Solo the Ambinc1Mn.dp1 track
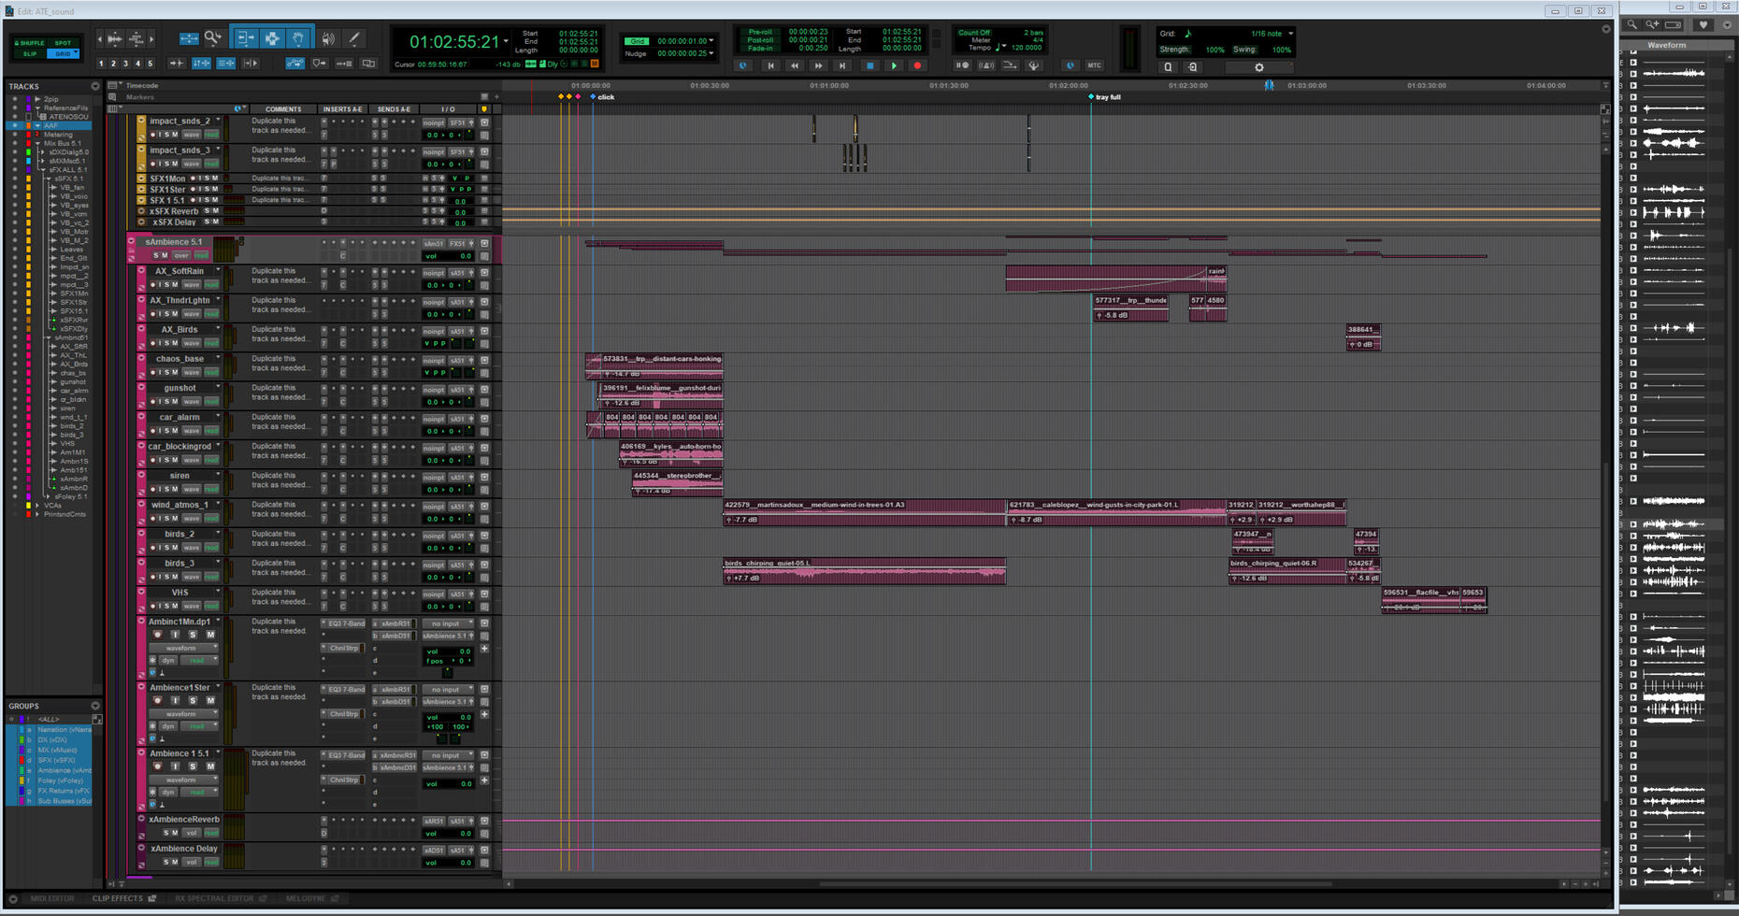Screen dimensions: 1739x916 (193, 635)
